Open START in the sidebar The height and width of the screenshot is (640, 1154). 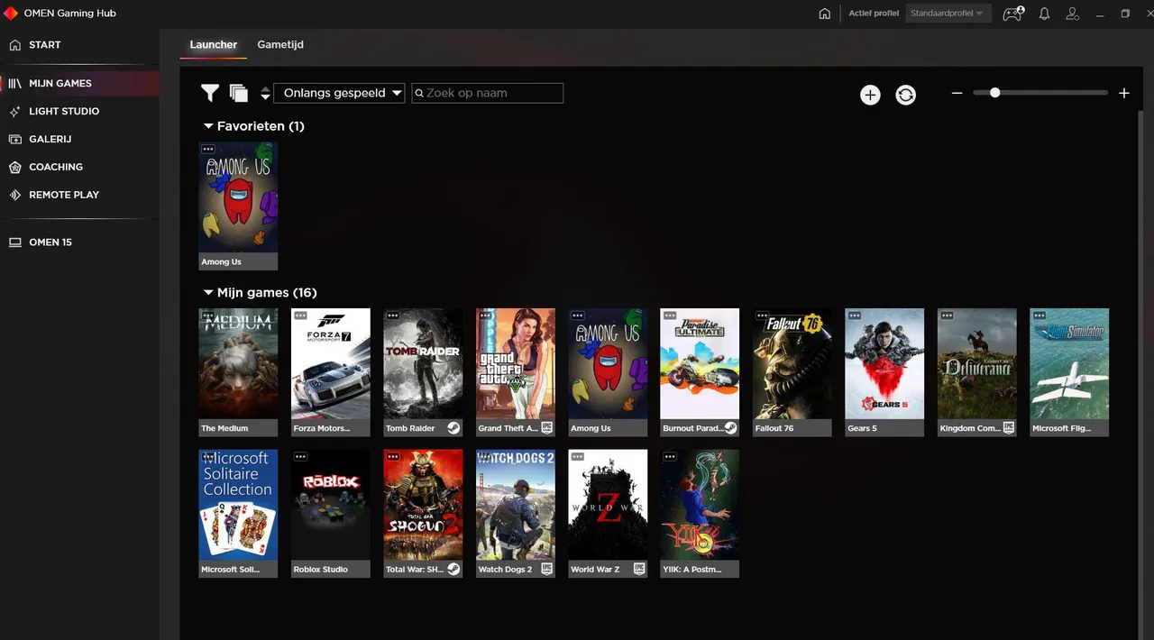[x=79, y=45]
